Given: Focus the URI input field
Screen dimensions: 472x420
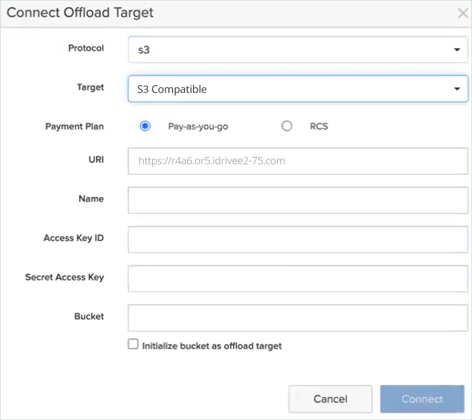Looking at the screenshot, I should tap(298, 161).
